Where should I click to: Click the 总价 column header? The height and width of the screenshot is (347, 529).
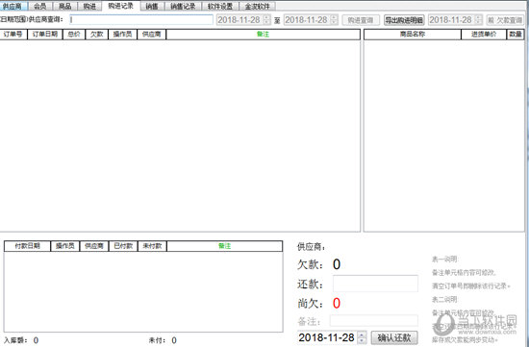(74, 35)
